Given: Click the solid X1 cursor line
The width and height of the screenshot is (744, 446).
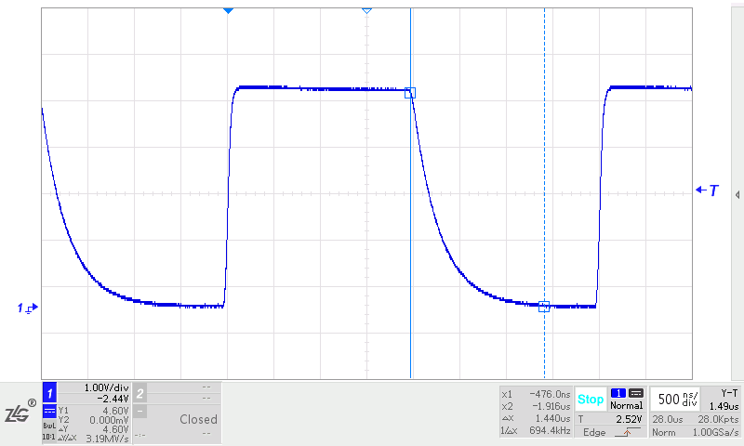Looking at the screenshot, I should click(x=410, y=232).
